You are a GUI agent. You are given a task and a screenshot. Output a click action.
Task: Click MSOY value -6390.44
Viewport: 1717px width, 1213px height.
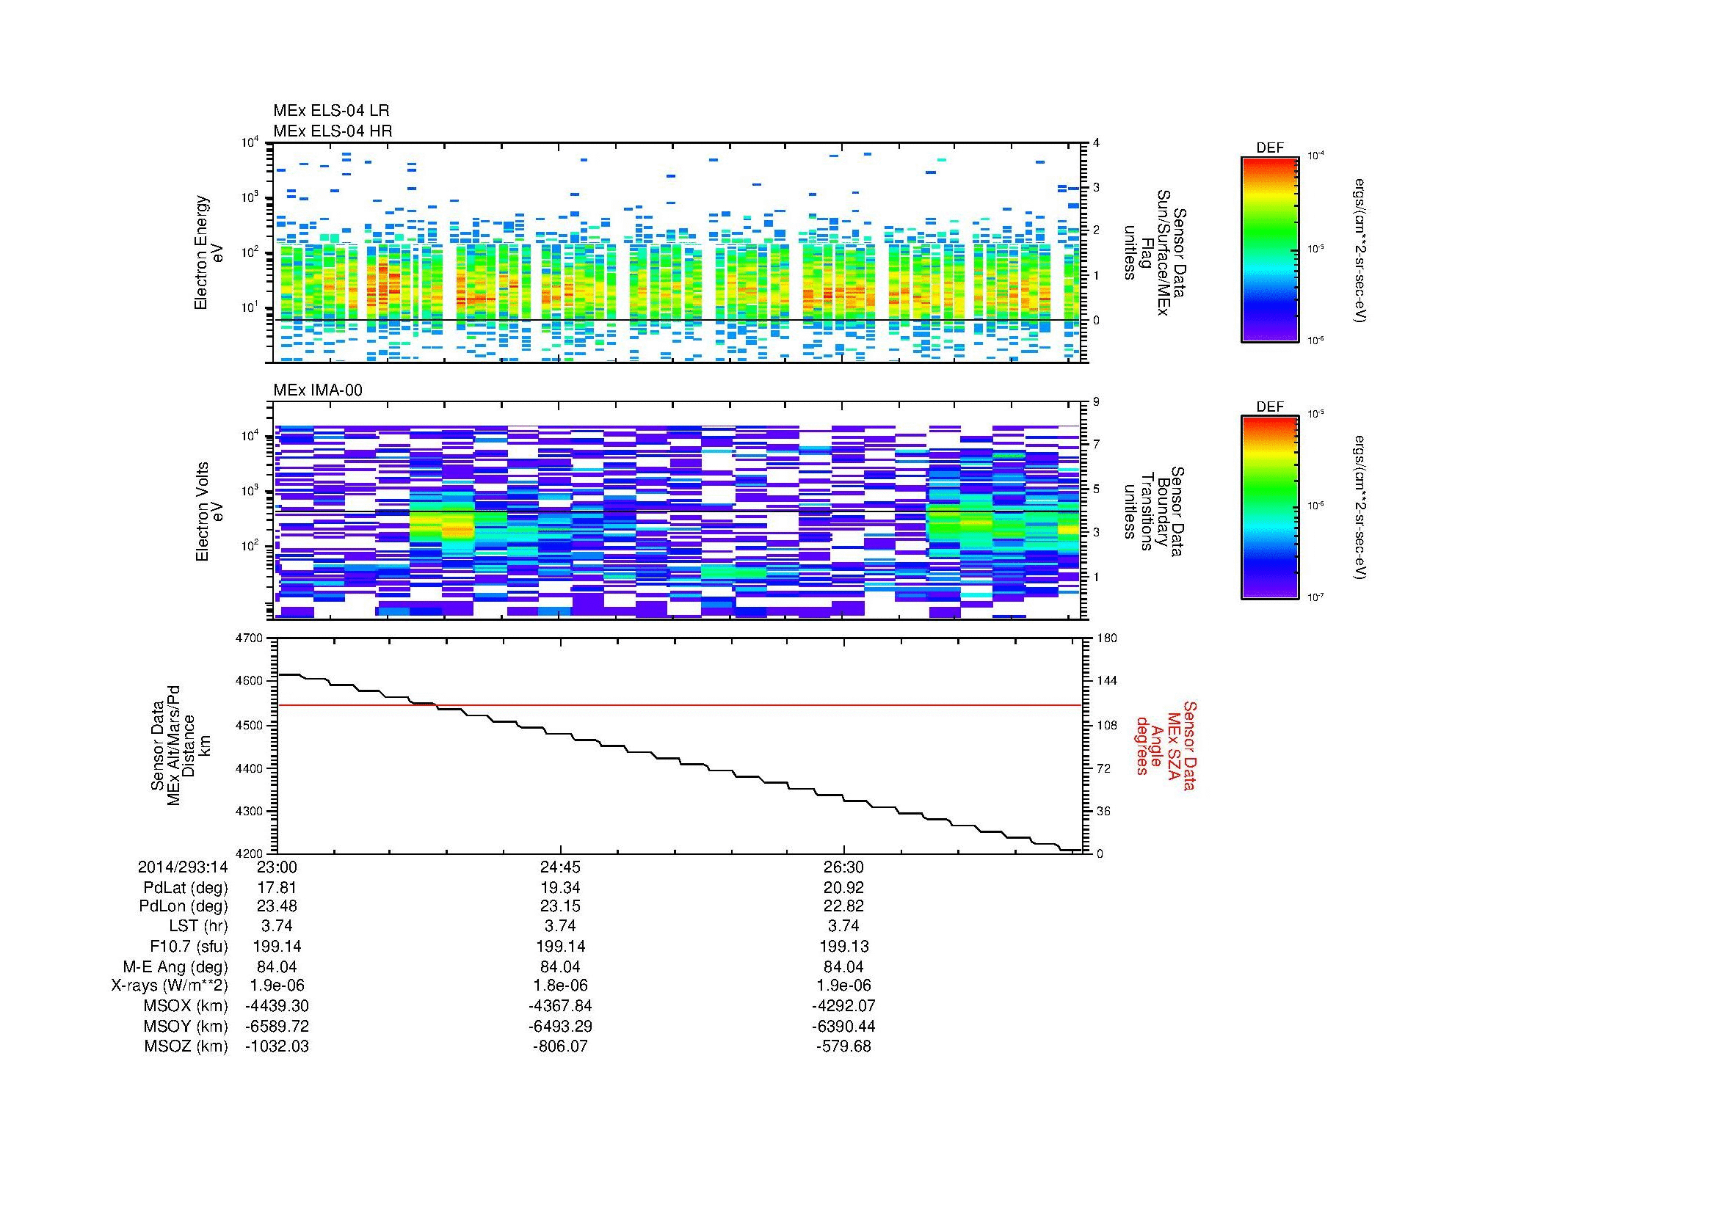click(843, 1026)
